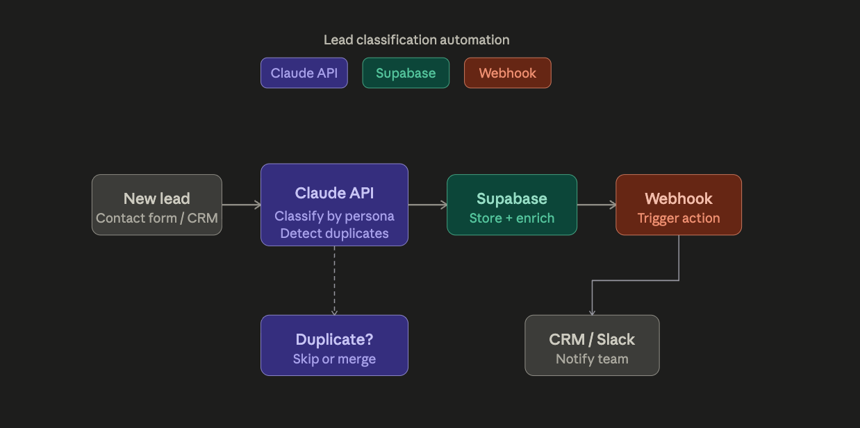This screenshot has height=428, width=860.
Task: Select the CRM / Slack notify node
Action: point(592,345)
